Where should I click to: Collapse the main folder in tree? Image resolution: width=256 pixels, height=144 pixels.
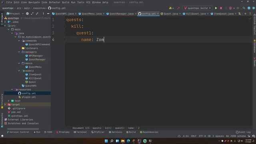tap(8, 29)
